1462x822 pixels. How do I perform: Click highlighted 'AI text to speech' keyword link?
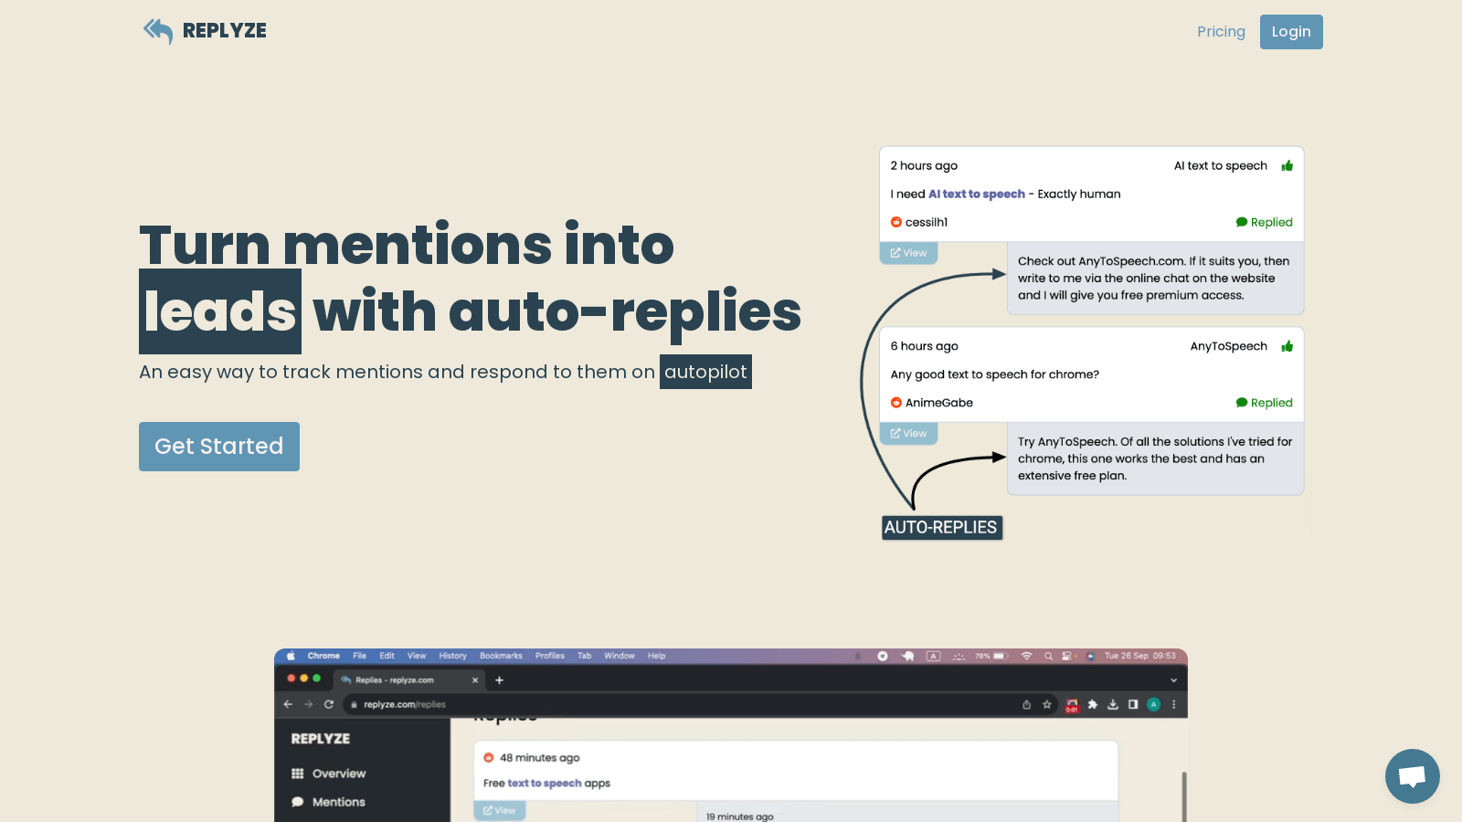[977, 194]
